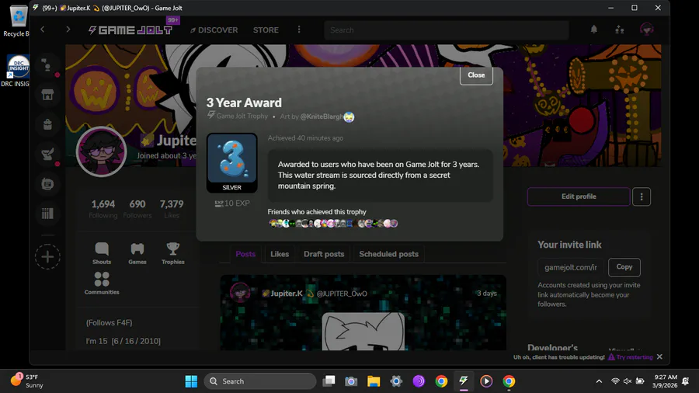View the 7,379 Likes count
The height and width of the screenshot is (393, 699).
[172, 209]
